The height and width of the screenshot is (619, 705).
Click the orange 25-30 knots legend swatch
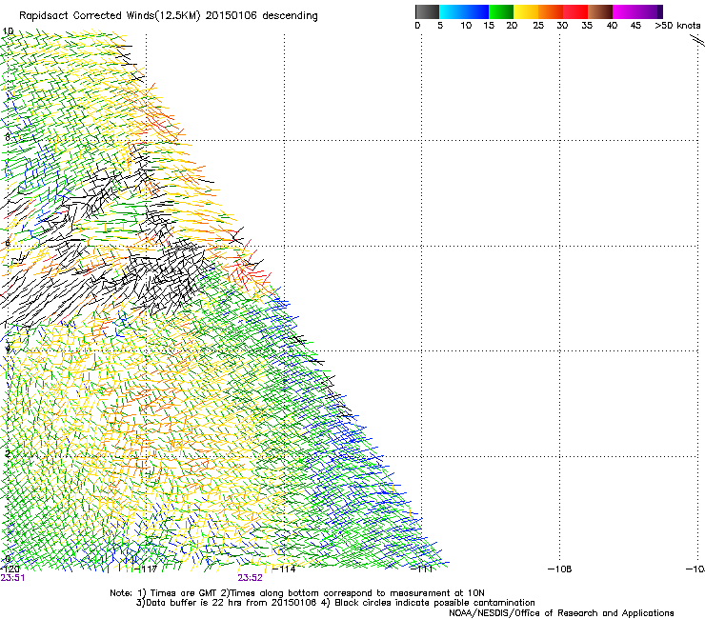click(x=551, y=11)
